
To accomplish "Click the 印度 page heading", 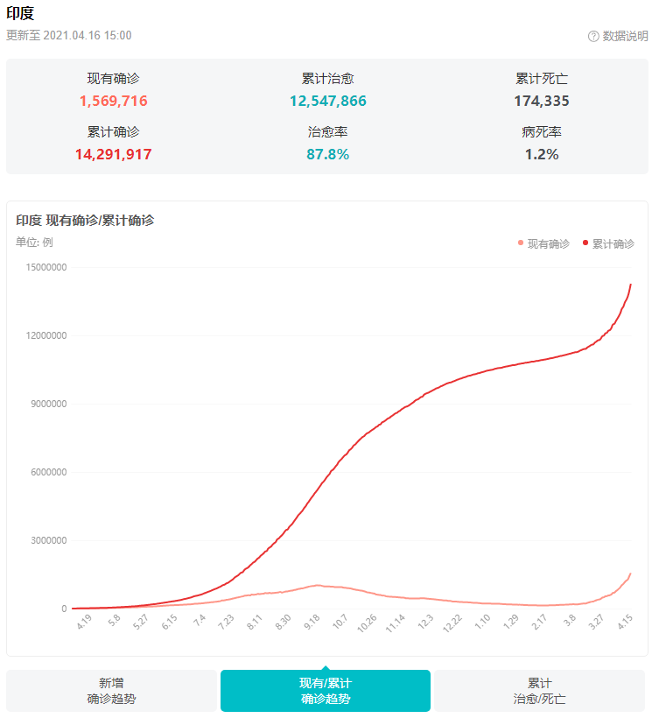I will 19,14.
